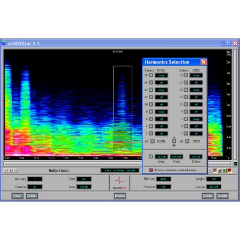Enable harmonic 4 checkbox
Image resolution: width=240 pixels, height=240 pixels.
coord(151,126)
